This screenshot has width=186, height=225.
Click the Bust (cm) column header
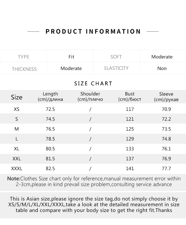click(x=130, y=97)
